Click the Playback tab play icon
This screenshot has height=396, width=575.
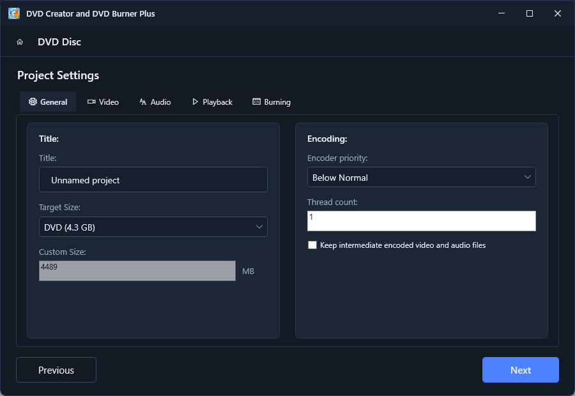195,102
